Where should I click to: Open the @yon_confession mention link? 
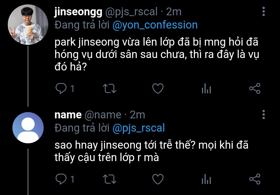(155, 25)
